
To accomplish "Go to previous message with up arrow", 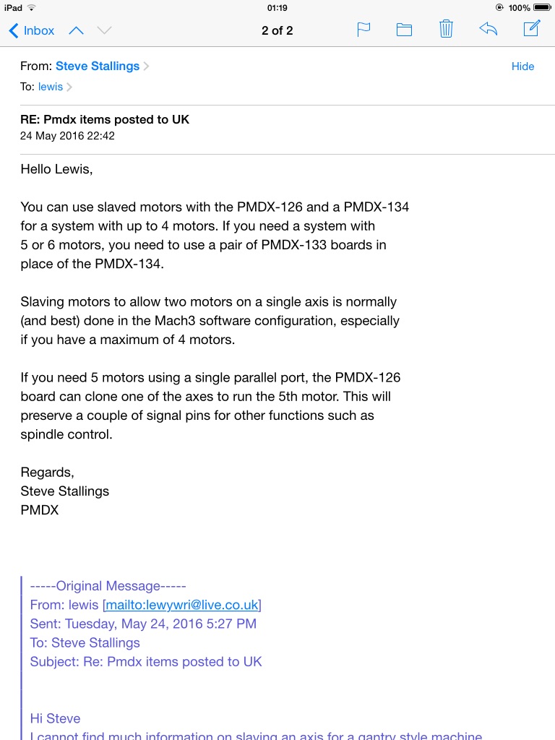I will [76, 30].
